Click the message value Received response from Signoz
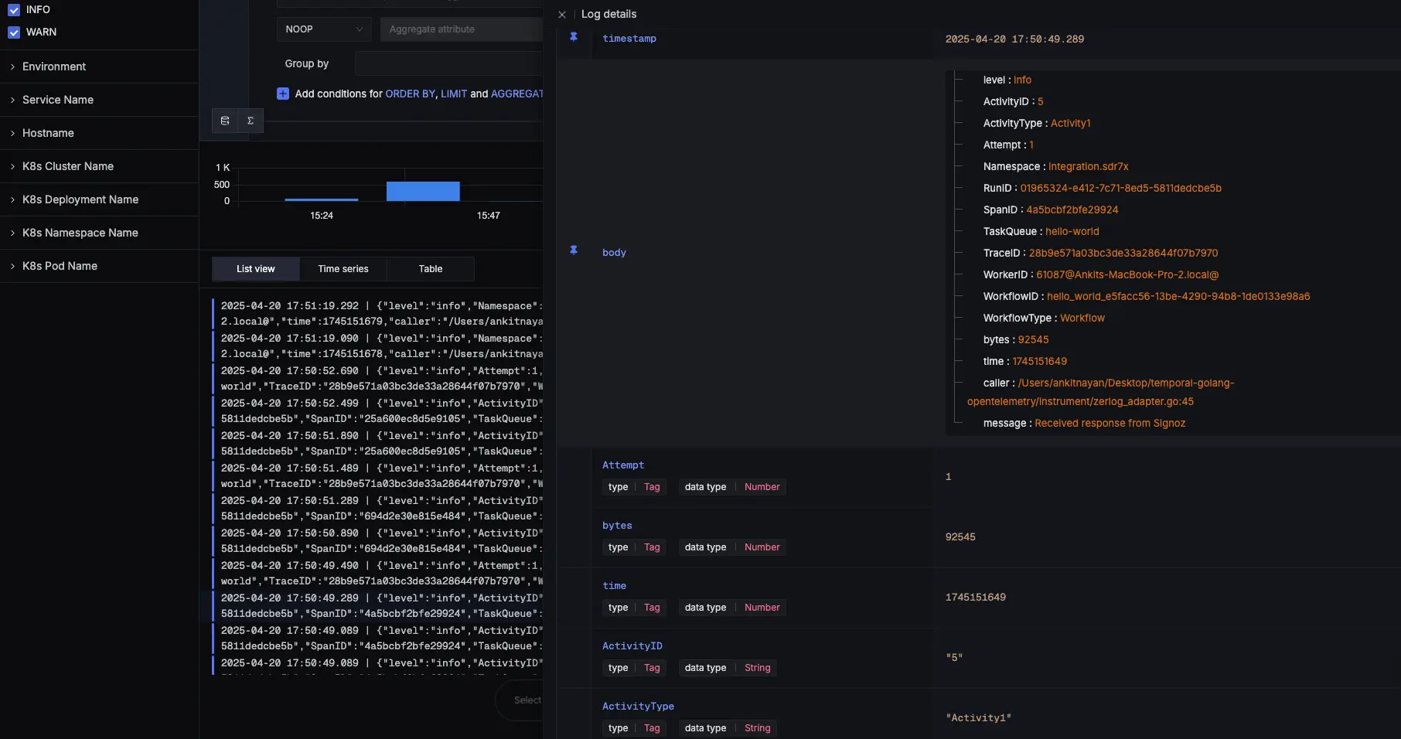 tap(1110, 424)
